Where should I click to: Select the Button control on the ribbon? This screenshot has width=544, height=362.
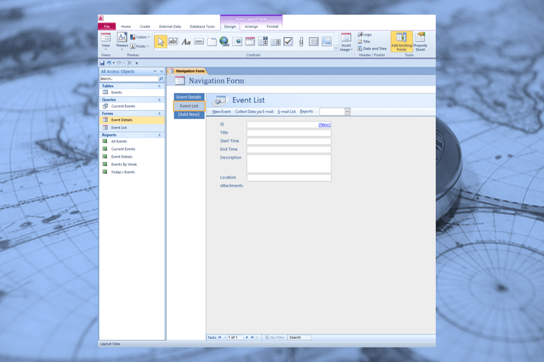(197, 41)
